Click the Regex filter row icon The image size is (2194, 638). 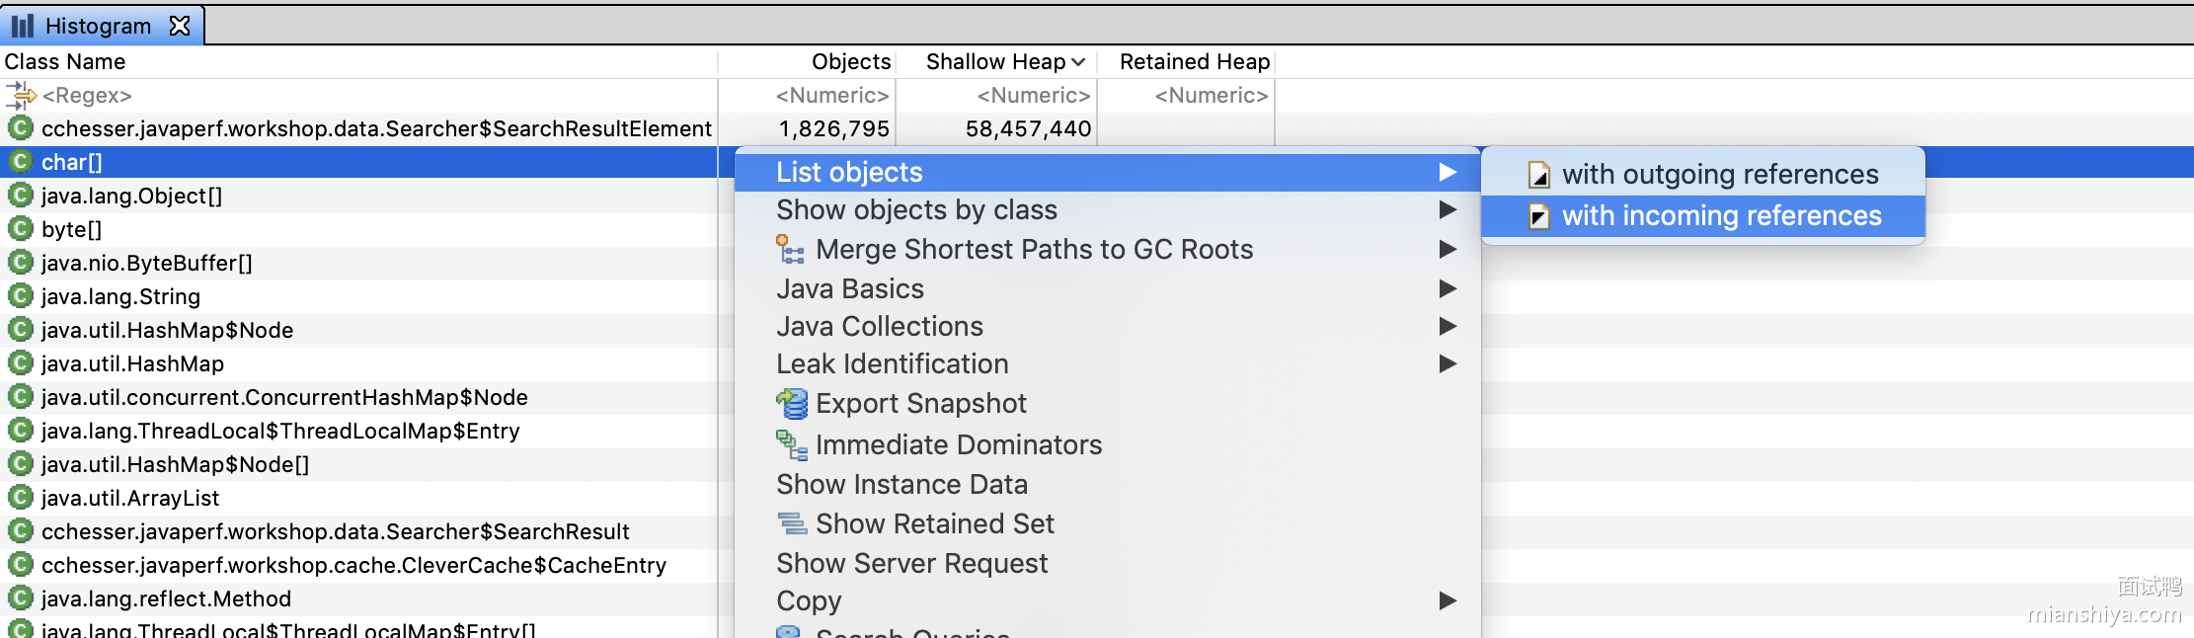20,96
